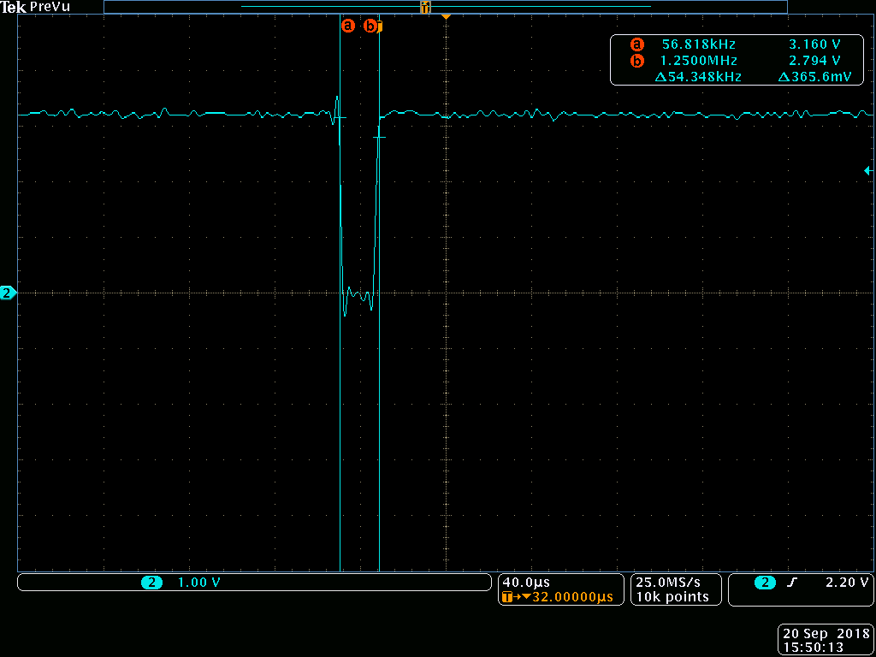Click the "b" badge in the measurement readout
This screenshot has height=657, width=876.
(636, 61)
